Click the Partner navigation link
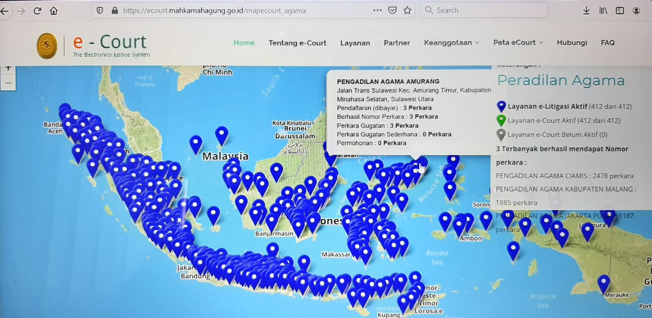The height and width of the screenshot is (318, 652). point(397,43)
